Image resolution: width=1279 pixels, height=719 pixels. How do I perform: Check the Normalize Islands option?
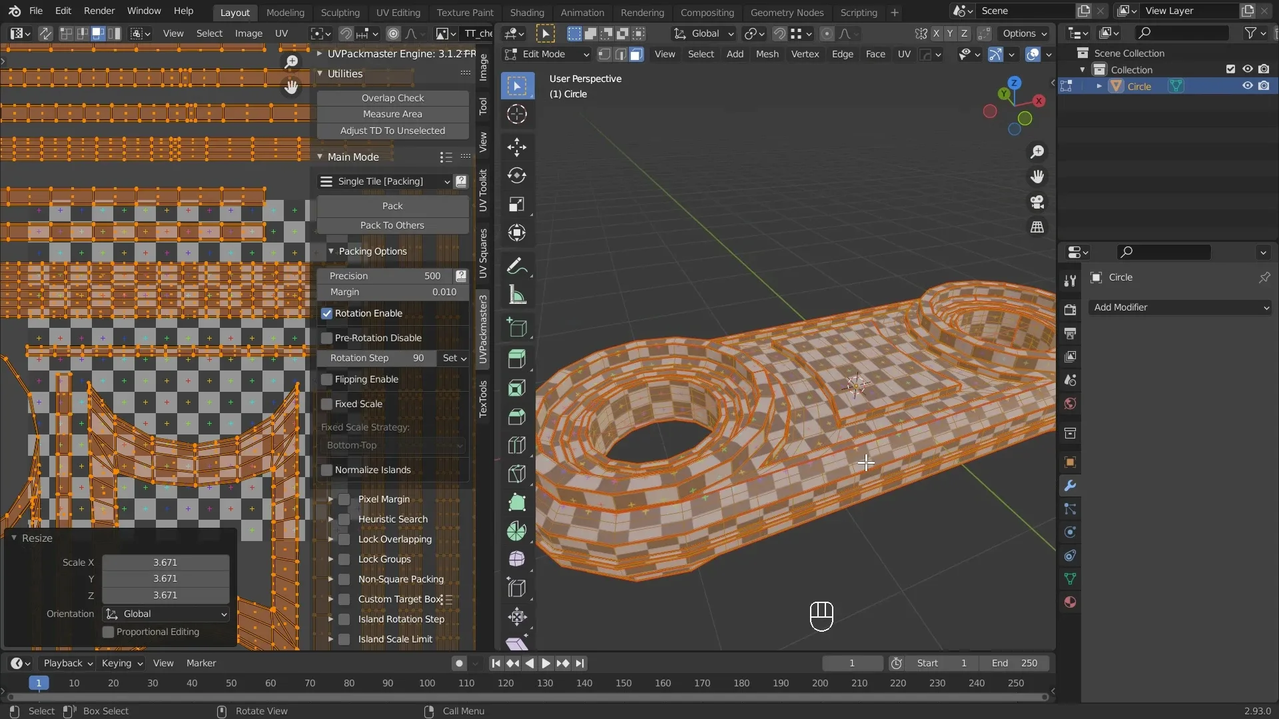pyautogui.click(x=327, y=470)
